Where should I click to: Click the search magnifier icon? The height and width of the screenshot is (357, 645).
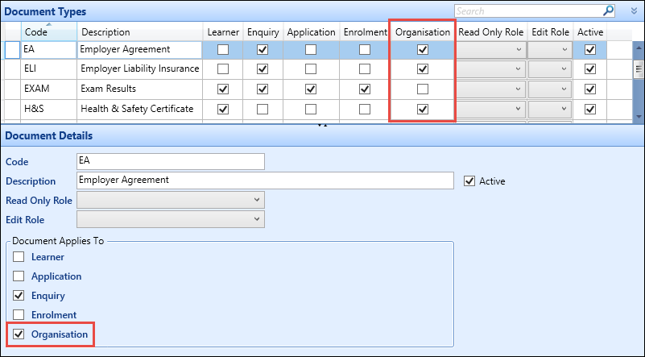coord(608,10)
